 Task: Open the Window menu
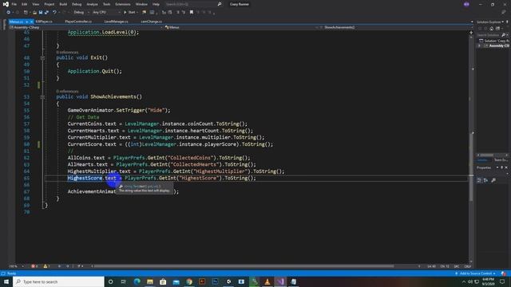coord(141,4)
